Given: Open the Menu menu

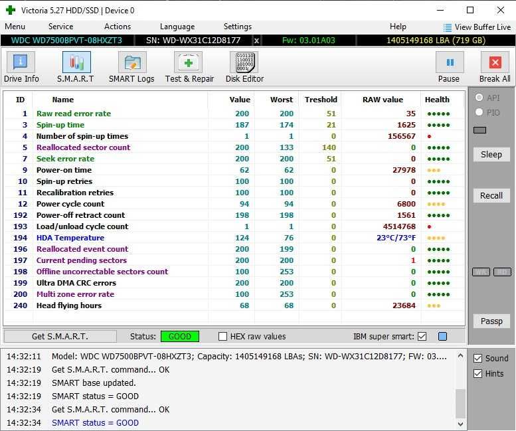Looking at the screenshot, I should click(15, 27).
